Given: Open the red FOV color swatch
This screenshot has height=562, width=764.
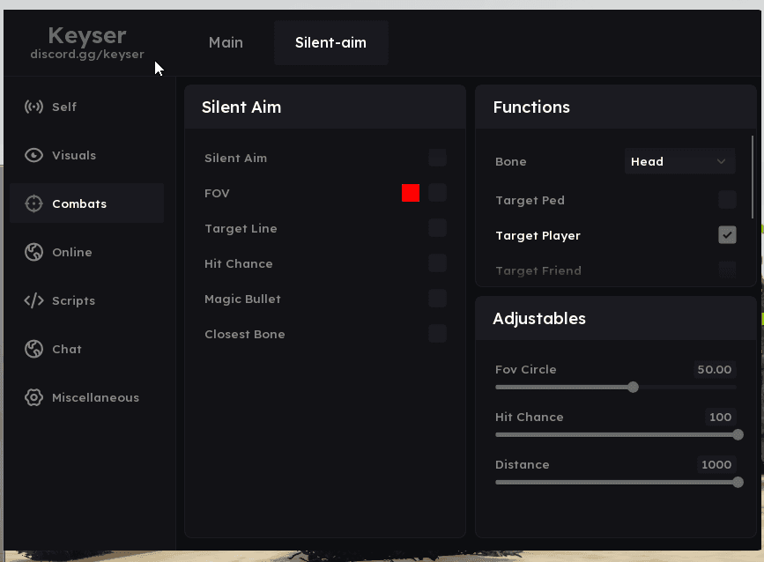Looking at the screenshot, I should [x=411, y=193].
